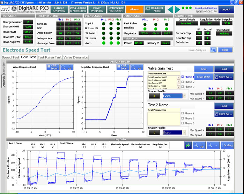Switch to Valve Dynamics tab
Screen dimensions: 244x194
click(x=76, y=57)
